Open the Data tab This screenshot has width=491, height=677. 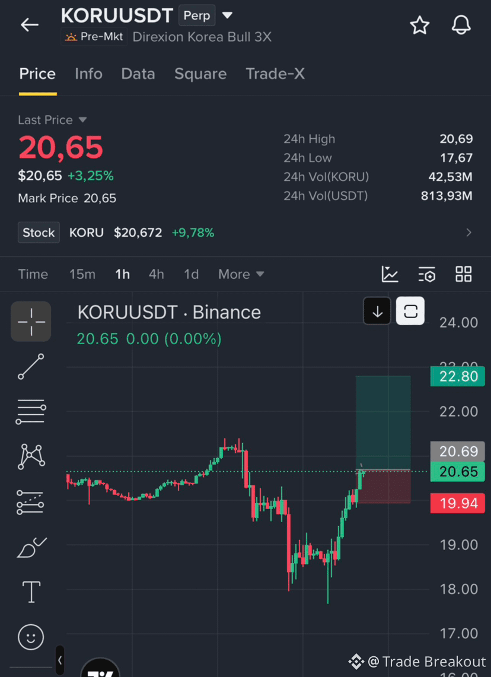coord(138,74)
